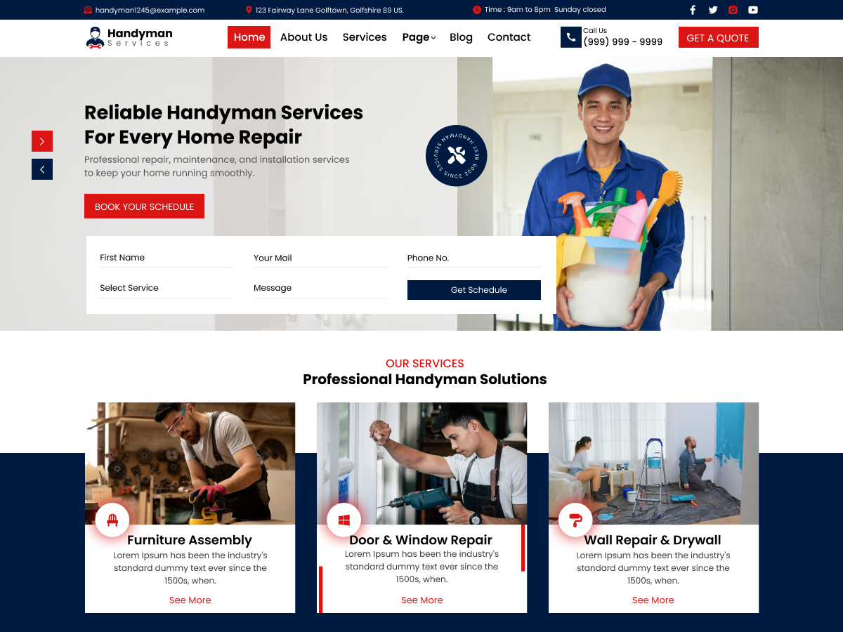Open the Select Service dropdown field
Screen dimensions: 843x632
click(x=166, y=288)
